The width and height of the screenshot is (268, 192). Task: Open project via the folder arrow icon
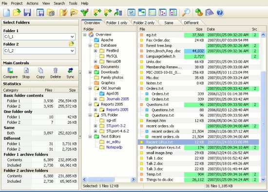[17, 13]
